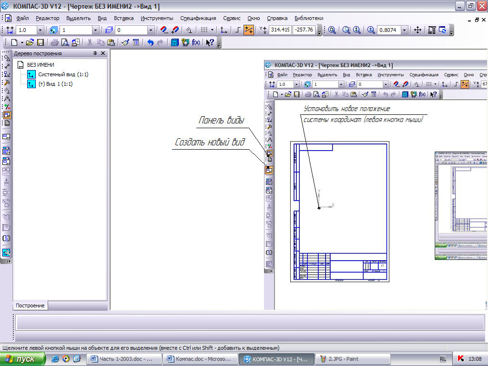Viewport: 488px width, 366px height.
Task: Click the Copy icon in toolbar
Action: [x=101, y=42]
